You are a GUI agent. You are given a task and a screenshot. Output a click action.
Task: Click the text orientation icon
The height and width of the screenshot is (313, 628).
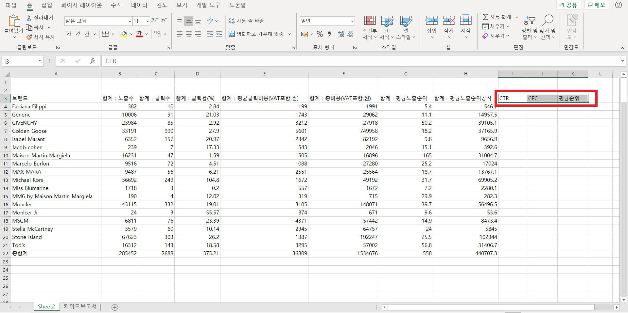(210, 21)
